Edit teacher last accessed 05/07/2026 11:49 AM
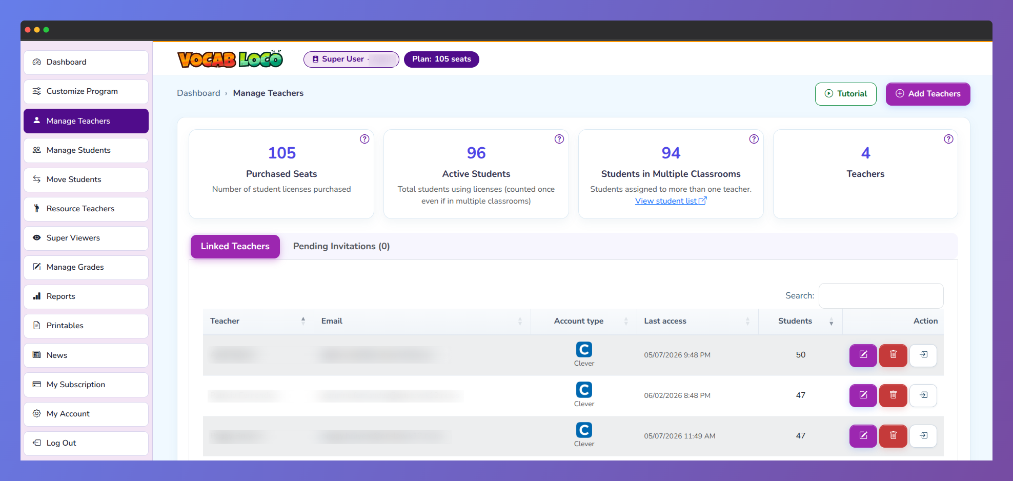The image size is (1013, 481). pyautogui.click(x=863, y=436)
